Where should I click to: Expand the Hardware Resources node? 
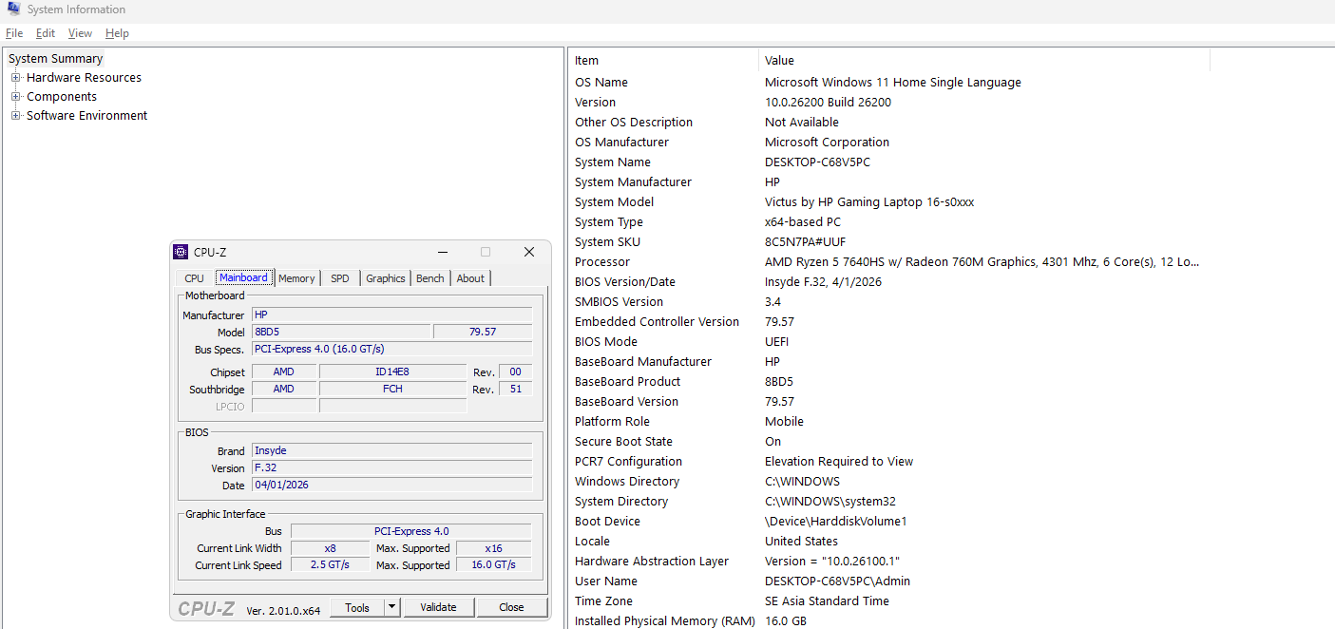(x=16, y=78)
